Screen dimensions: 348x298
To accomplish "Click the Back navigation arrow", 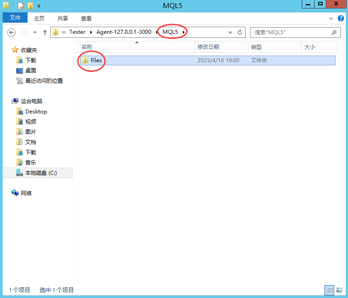I will click(11, 32).
